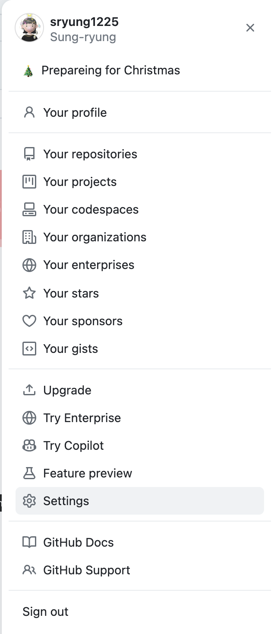Open GitHub Docs link
This screenshot has width=277, height=634.
[79, 543]
